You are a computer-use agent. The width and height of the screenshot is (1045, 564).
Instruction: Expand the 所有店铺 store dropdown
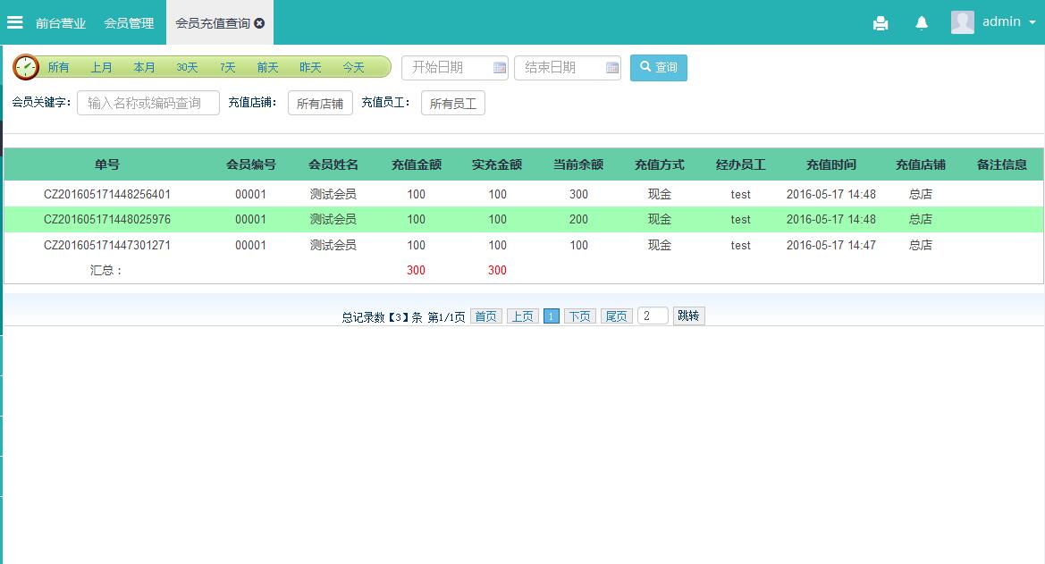[x=320, y=104]
